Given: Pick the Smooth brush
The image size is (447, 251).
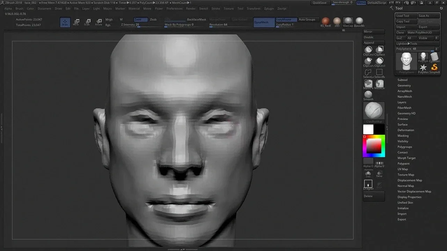Looking at the screenshot, I should pyautogui.click(x=368, y=95).
